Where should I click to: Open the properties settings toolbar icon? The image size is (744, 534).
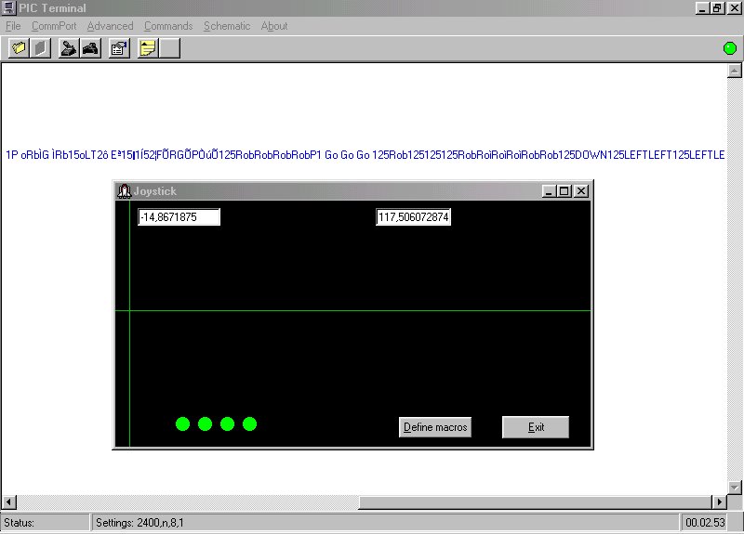(x=119, y=48)
